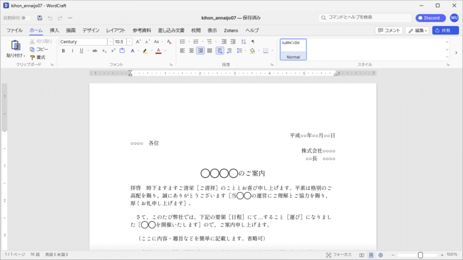This screenshot has height=260, width=463.
Task: Justify the paragraph text
Action: (x=209, y=51)
